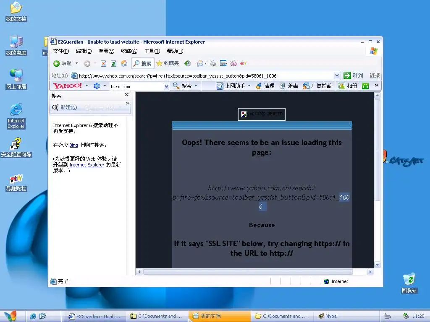Screen dimensions: 430x322
Task: Open the 安全配置向导 desktop icon
Action: coord(16,148)
